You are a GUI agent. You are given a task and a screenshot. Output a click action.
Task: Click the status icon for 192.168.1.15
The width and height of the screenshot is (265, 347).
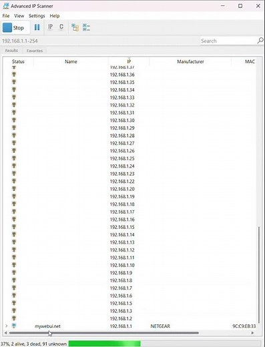click(x=14, y=227)
